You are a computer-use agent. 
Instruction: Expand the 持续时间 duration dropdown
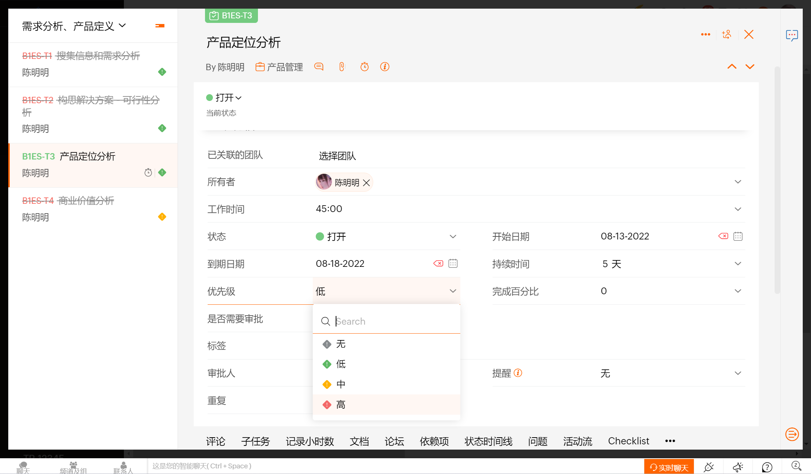click(x=738, y=264)
